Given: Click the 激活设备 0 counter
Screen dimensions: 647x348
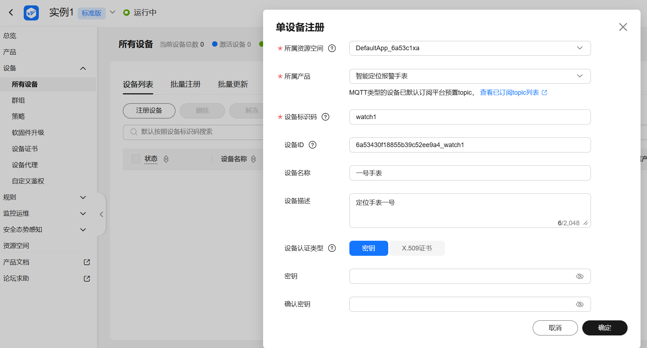Looking at the screenshot, I should coord(231,44).
